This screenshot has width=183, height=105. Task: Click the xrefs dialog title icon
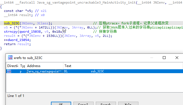pos(10,58)
